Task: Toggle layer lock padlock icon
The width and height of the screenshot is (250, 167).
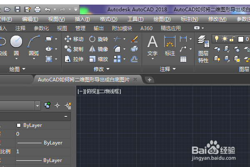Action: (x=232, y=39)
